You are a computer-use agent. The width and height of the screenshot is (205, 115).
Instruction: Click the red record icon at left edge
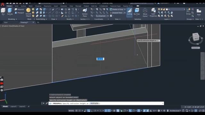2,83
